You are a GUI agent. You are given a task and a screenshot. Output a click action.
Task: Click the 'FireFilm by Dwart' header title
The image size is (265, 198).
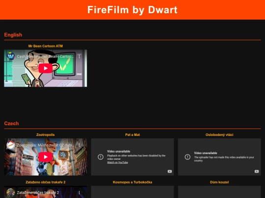pos(132,10)
